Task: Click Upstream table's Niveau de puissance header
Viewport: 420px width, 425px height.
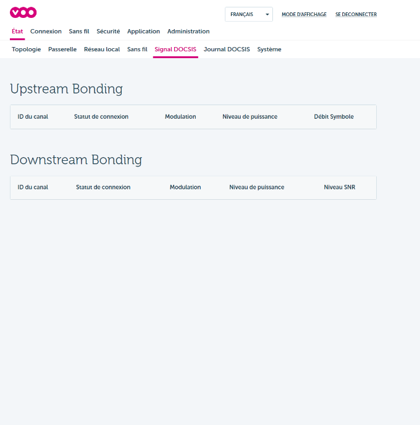Action: point(250,117)
